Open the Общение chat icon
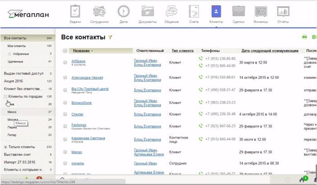The width and height of the screenshot is (317, 185). click(x=171, y=12)
